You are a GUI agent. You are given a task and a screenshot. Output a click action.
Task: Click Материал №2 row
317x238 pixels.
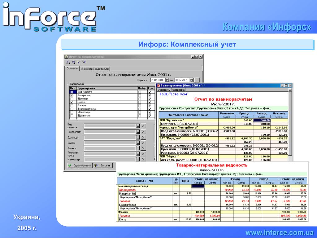tap(212, 193)
